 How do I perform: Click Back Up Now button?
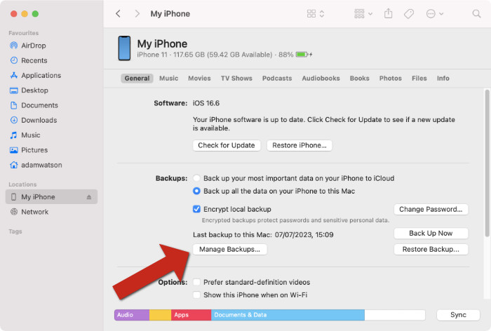431,234
